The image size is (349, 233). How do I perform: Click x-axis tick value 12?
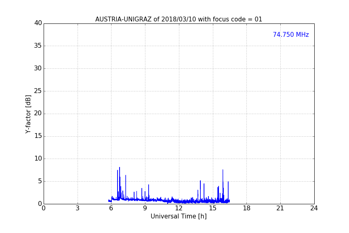coord(179,208)
